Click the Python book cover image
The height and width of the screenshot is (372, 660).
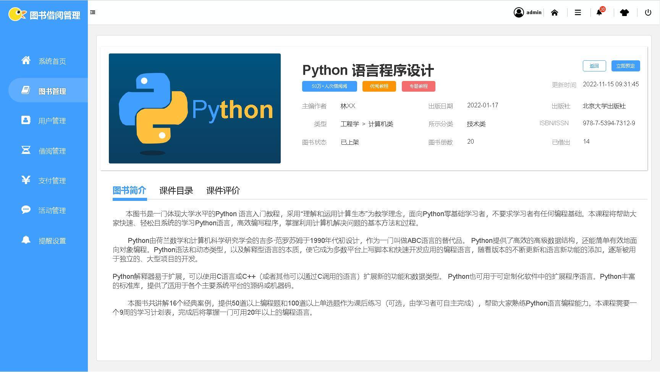point(195,108)
